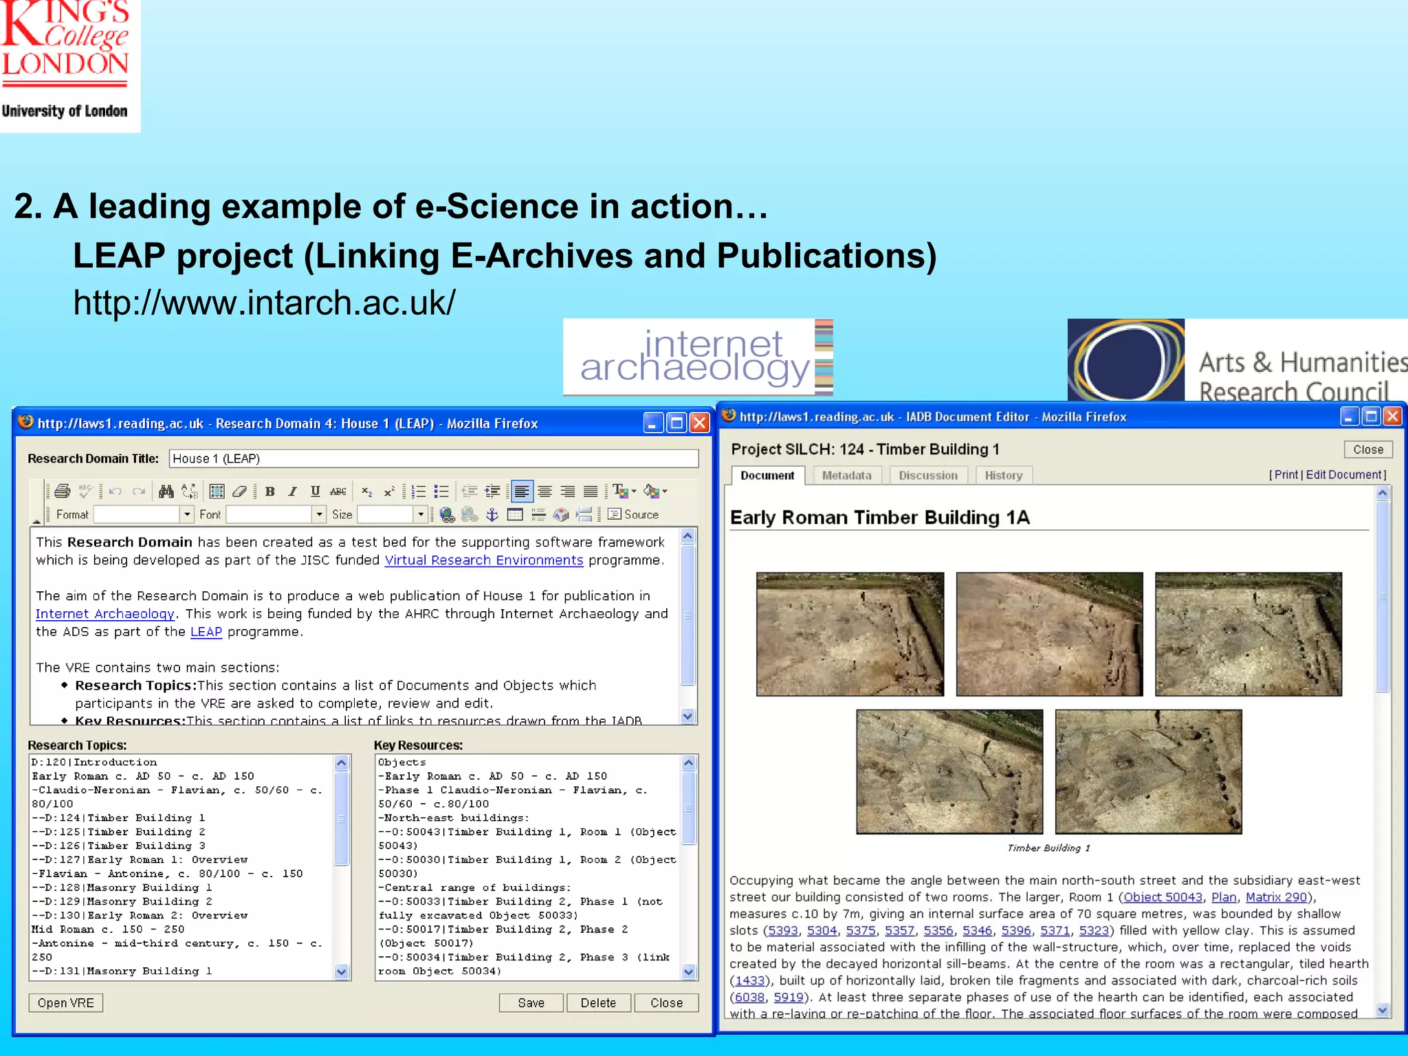Image resolution: width=1408 pixels, height=1056 pixels.
Task: Click the Justify Block icon
Action: 590,491
